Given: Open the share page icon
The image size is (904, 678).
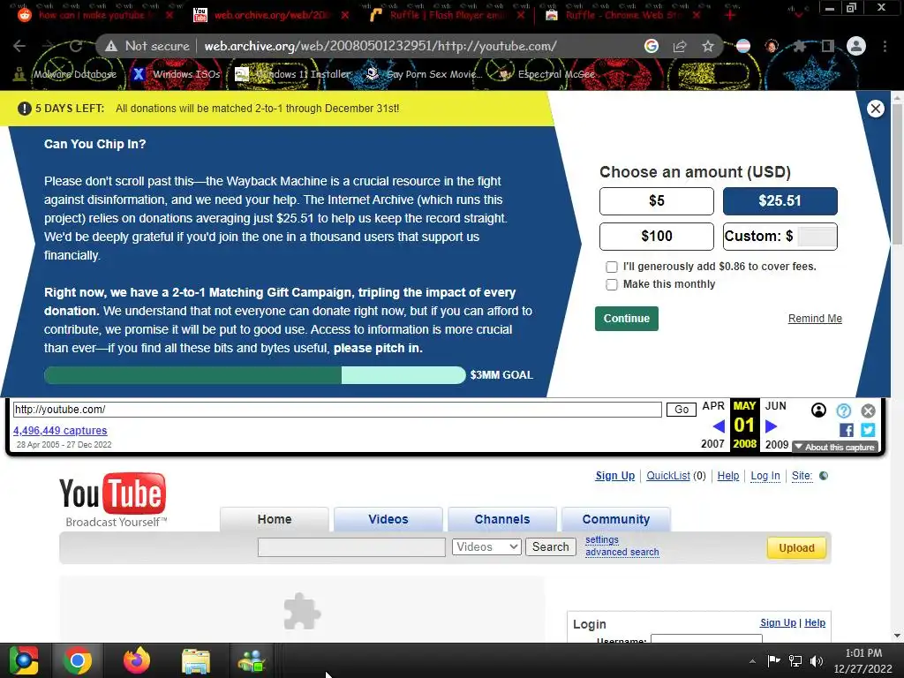Looking at the screenshot, I should click(680, 46).
